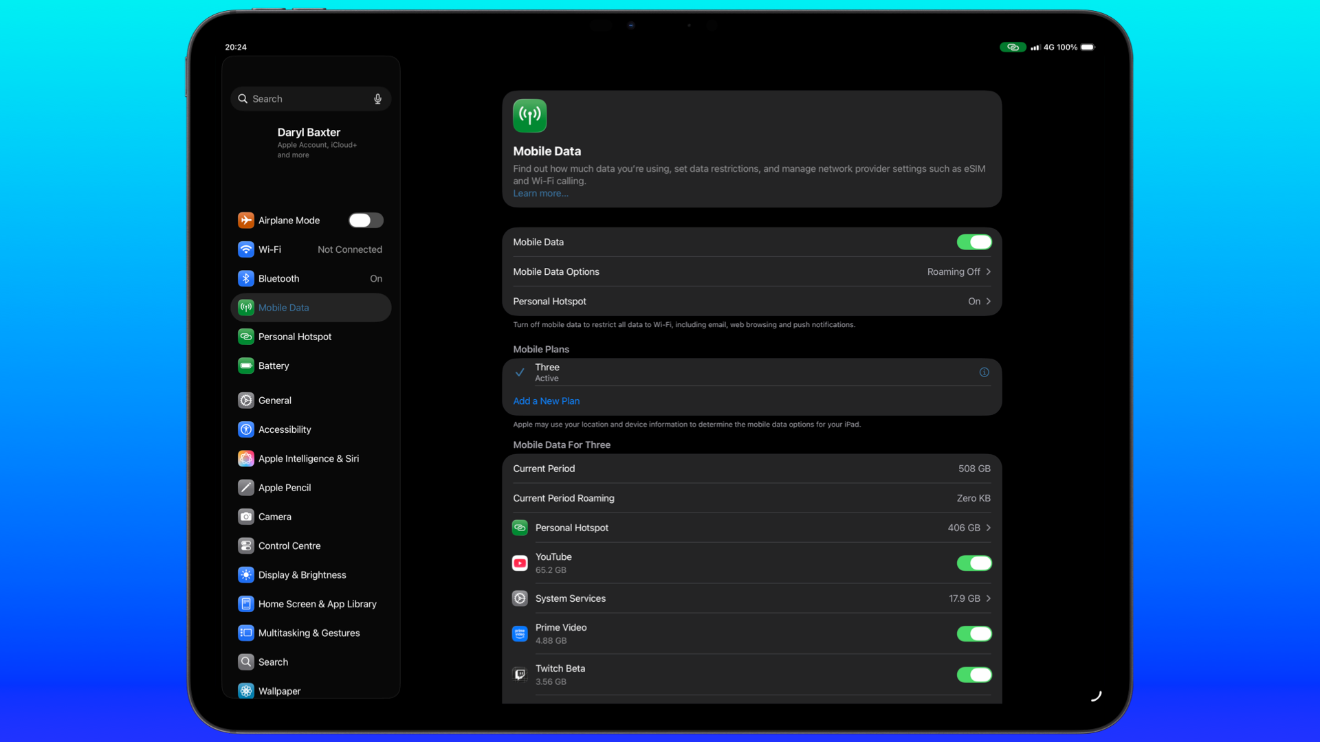Disable mobile data for Prime Video

[x=973, y=634]
